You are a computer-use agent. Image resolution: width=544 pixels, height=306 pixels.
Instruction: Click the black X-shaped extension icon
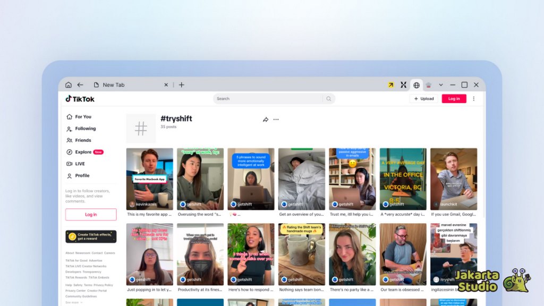pos(403,84)
